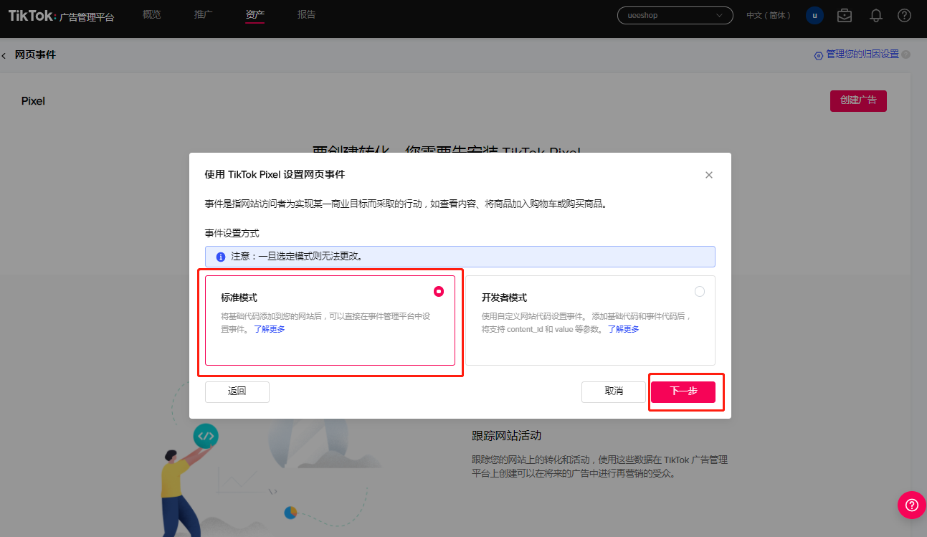Click the TikTok ads platform logo

point(61,16)
